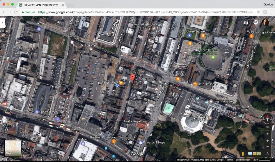Viewport: 275px width, 162px height.
Task: Zoom out on the map
Action: pos(267,147)
